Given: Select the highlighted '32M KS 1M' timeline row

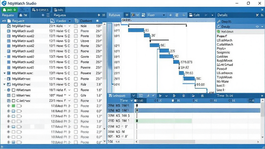Looking at the screenshot, I should point(184,110).
